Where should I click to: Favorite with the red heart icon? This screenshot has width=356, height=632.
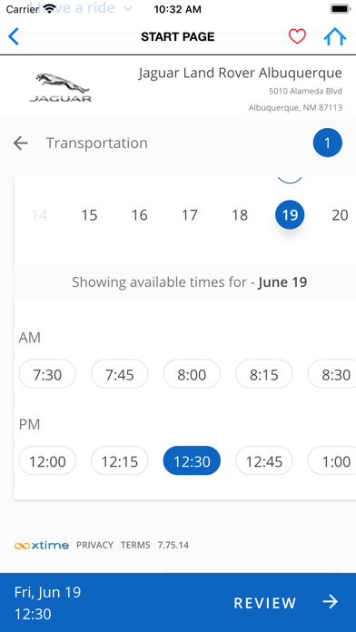pos(297,36)
